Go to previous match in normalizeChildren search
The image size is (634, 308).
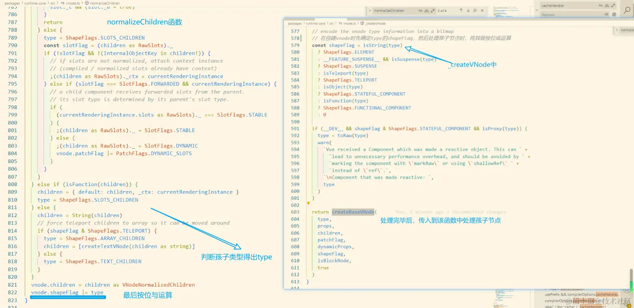point(461,10)
